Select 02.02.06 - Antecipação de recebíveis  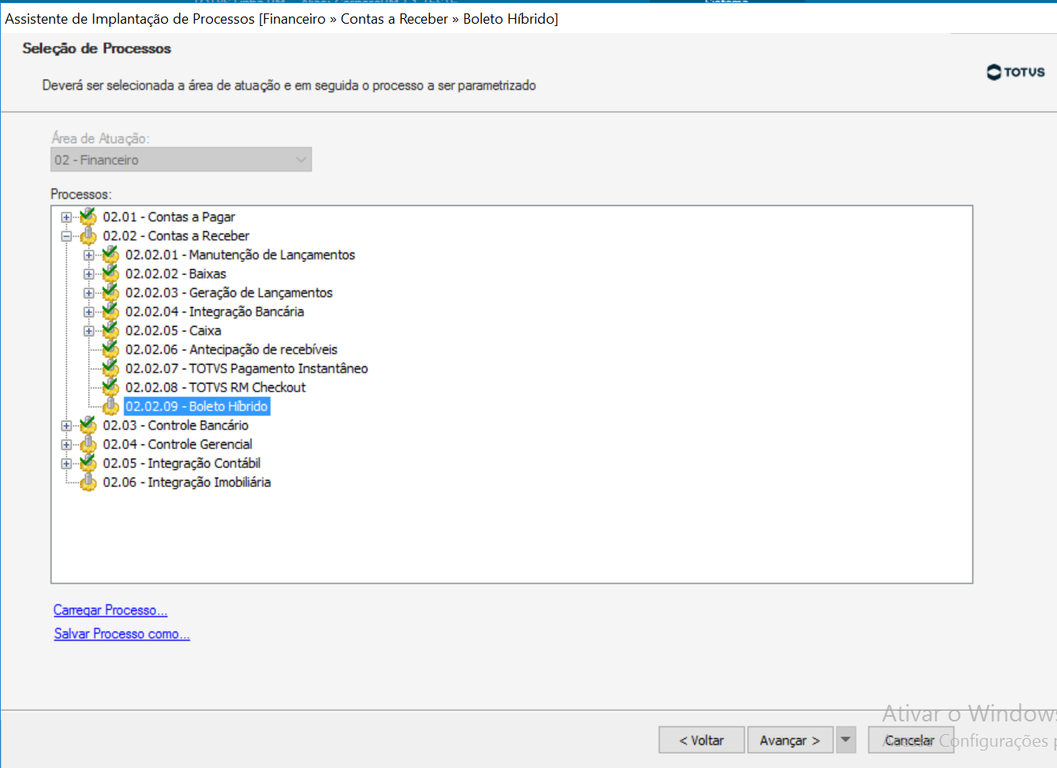pos(231,349)
